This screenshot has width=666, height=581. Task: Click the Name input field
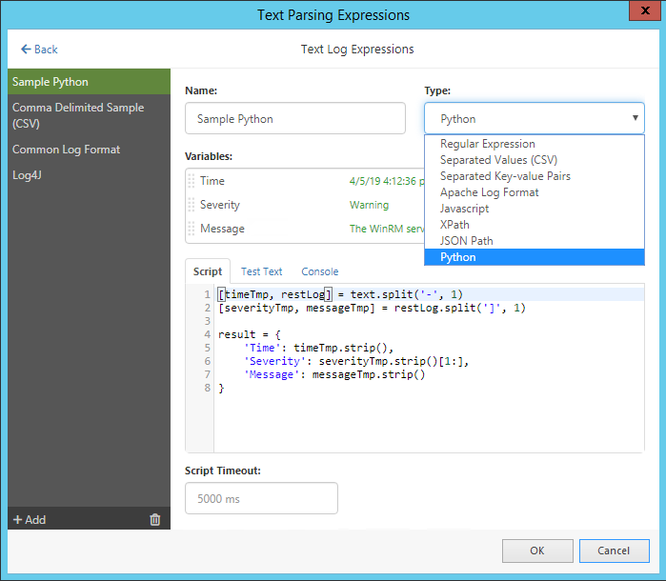click(295, 118)
